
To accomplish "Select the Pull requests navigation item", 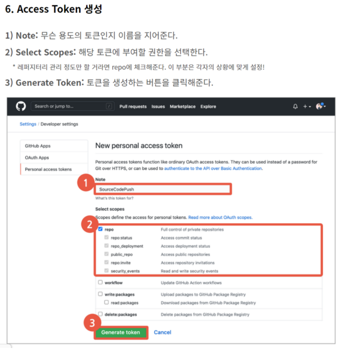I will point(133,106).
